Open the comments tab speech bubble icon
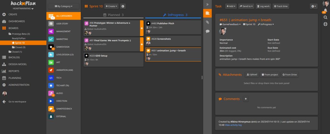This screenshot has height=134, width=330. point(208,31)
